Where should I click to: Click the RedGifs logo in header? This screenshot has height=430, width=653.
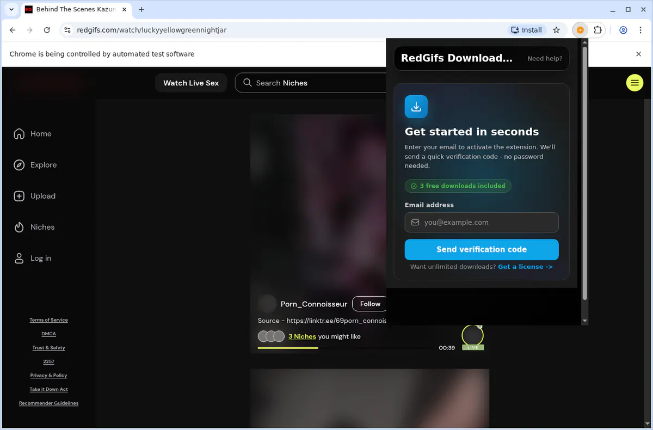tap(49, 83)
